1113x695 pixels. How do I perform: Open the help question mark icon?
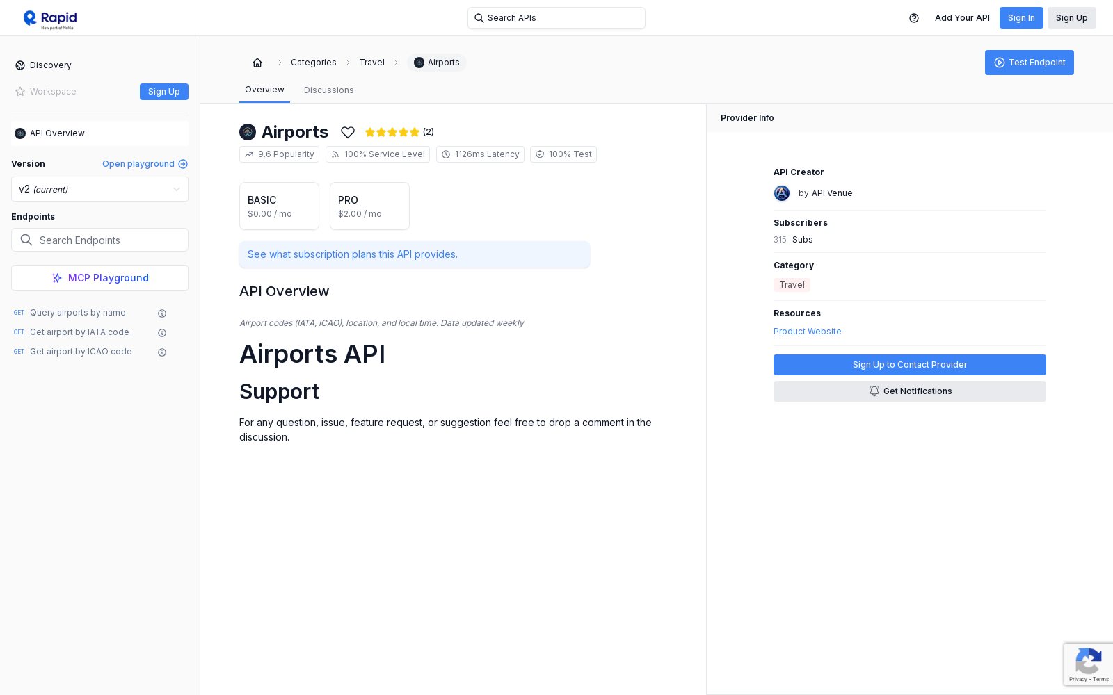914,18
